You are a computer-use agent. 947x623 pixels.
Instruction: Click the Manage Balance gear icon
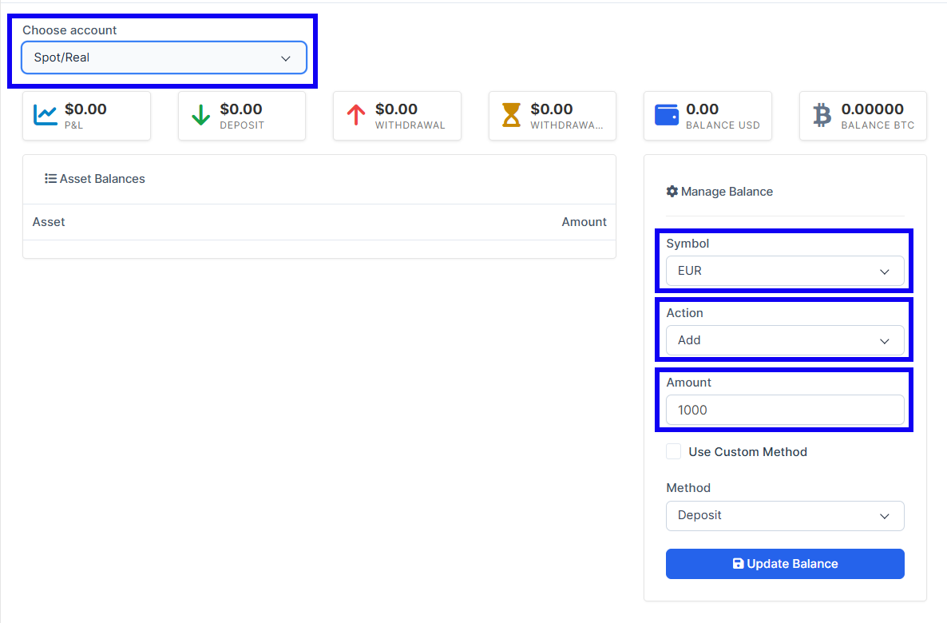click(x=672, y=192)
